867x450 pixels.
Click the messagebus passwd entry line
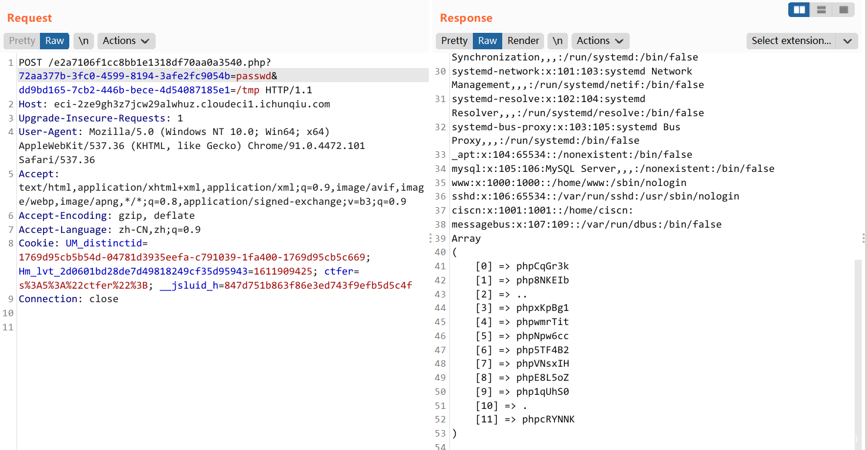pos(587,224)
